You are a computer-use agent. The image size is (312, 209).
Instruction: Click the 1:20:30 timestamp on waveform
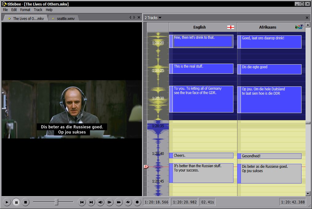tap(158, 98)
